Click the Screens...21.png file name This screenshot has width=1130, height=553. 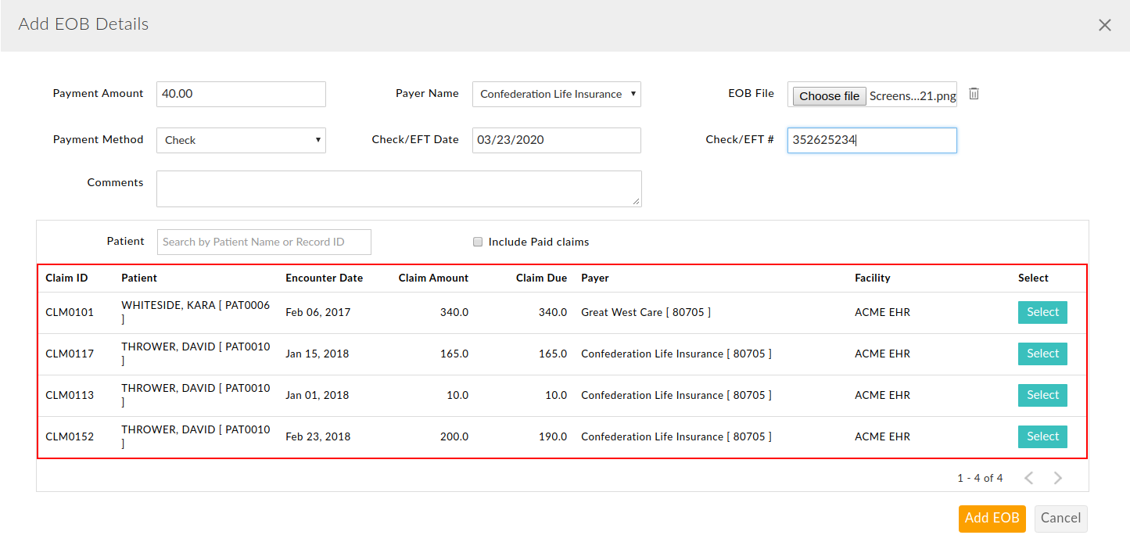[913, 96]
